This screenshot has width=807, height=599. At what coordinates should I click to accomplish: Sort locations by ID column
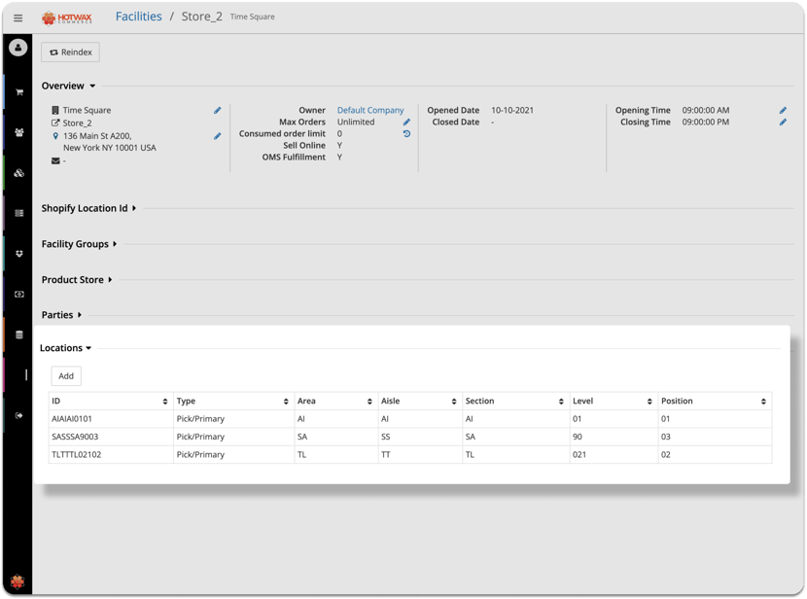tap(164, 402)
